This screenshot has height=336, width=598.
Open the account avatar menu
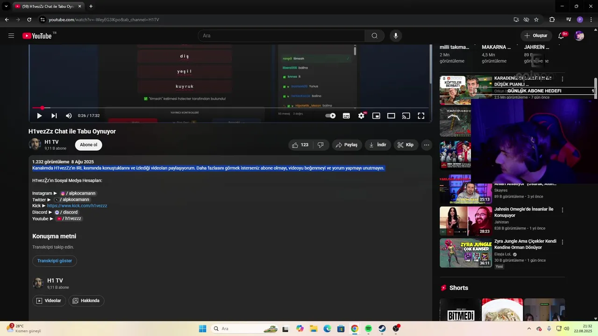point(579,36)
